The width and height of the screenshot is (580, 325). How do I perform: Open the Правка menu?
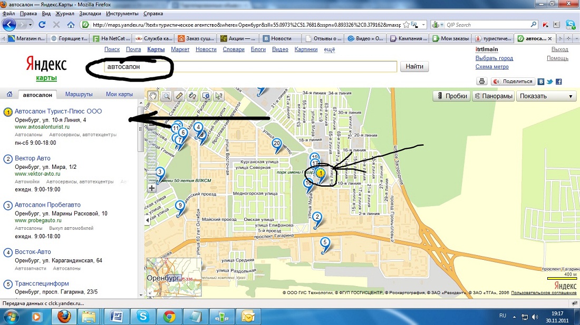(x=28, y=14)
